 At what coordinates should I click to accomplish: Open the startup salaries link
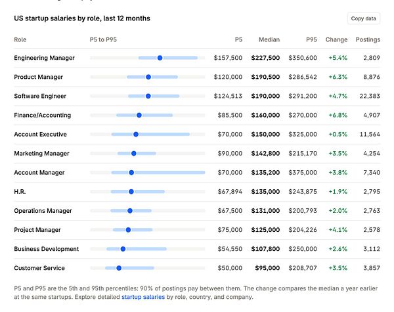143,297
